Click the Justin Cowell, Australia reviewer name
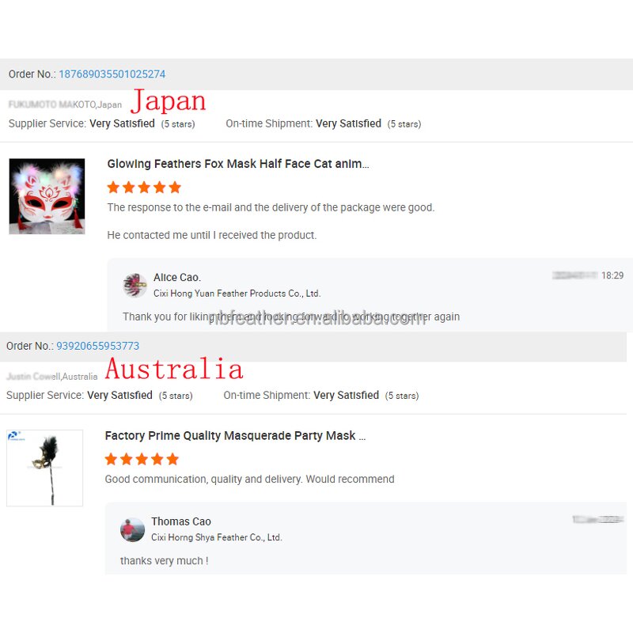 click(51, 377)
